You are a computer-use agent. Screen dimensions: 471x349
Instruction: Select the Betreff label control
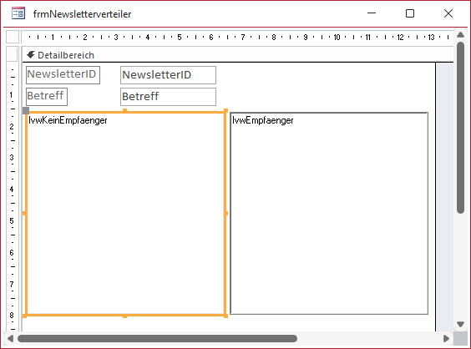coord(47,96)
